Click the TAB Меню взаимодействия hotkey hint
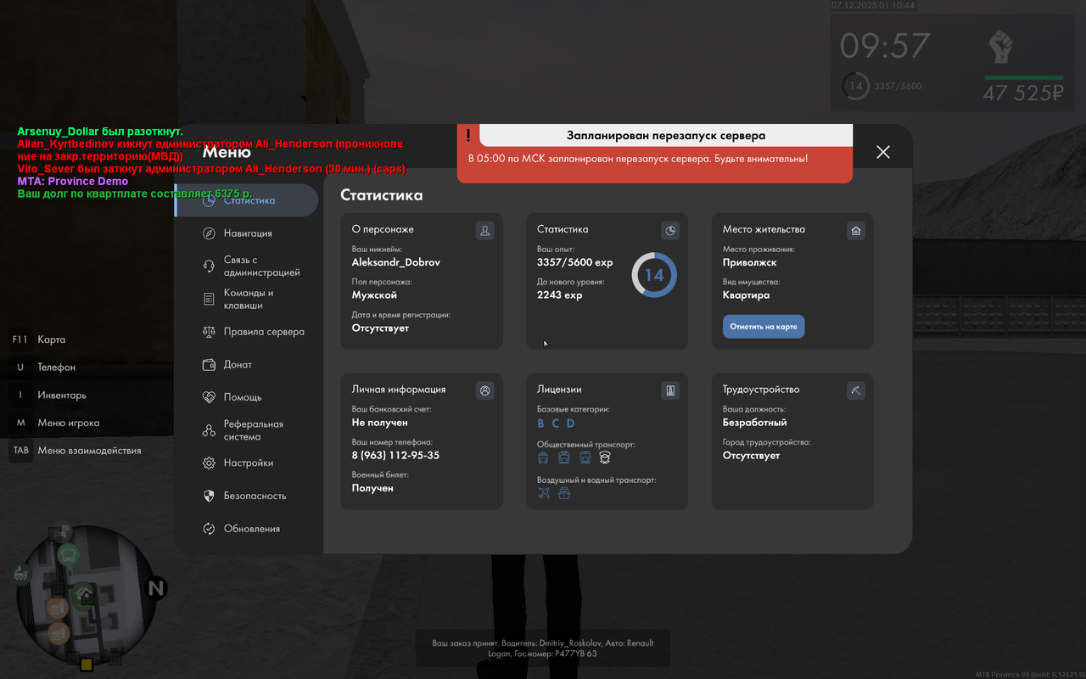1086x679 pixels. [76, 451]
